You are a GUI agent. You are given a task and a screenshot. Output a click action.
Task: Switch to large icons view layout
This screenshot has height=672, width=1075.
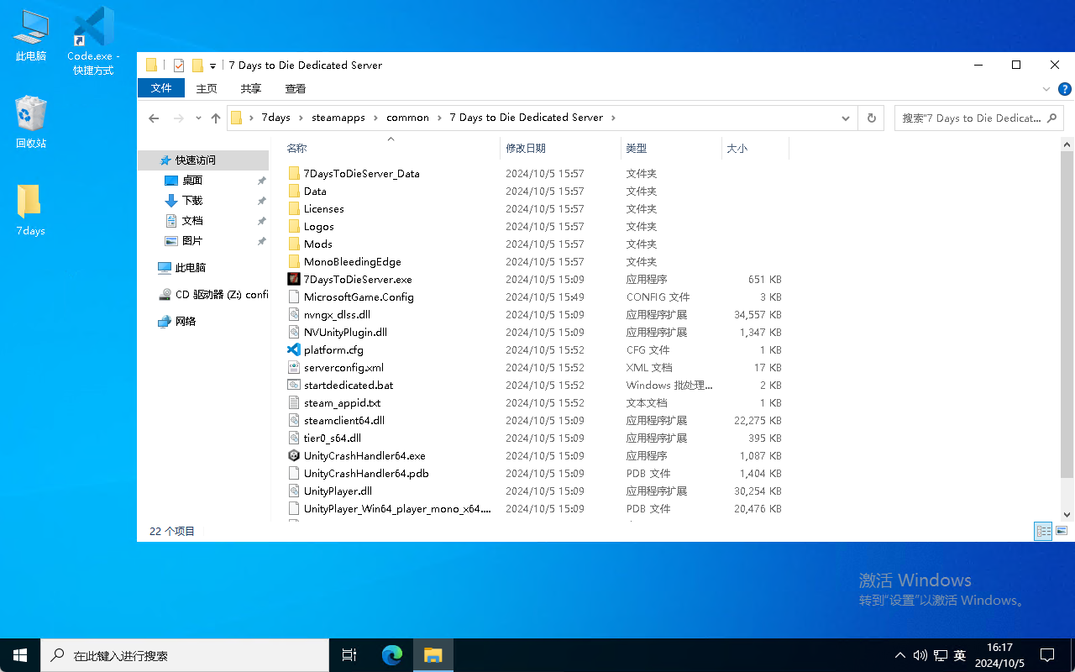point(1062,531)
